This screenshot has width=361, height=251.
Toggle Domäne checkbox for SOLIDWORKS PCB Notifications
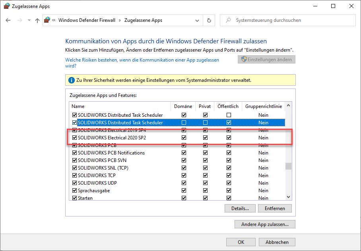tap(184, 153)
